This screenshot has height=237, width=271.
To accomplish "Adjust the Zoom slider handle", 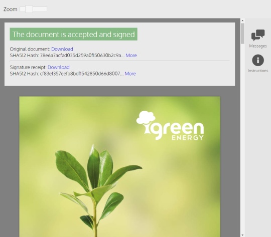I will click(x=29, y=9).
